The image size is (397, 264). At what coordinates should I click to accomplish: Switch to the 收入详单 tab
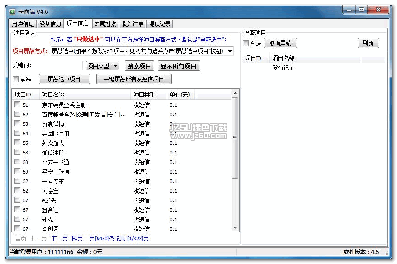tap(132, 24)
